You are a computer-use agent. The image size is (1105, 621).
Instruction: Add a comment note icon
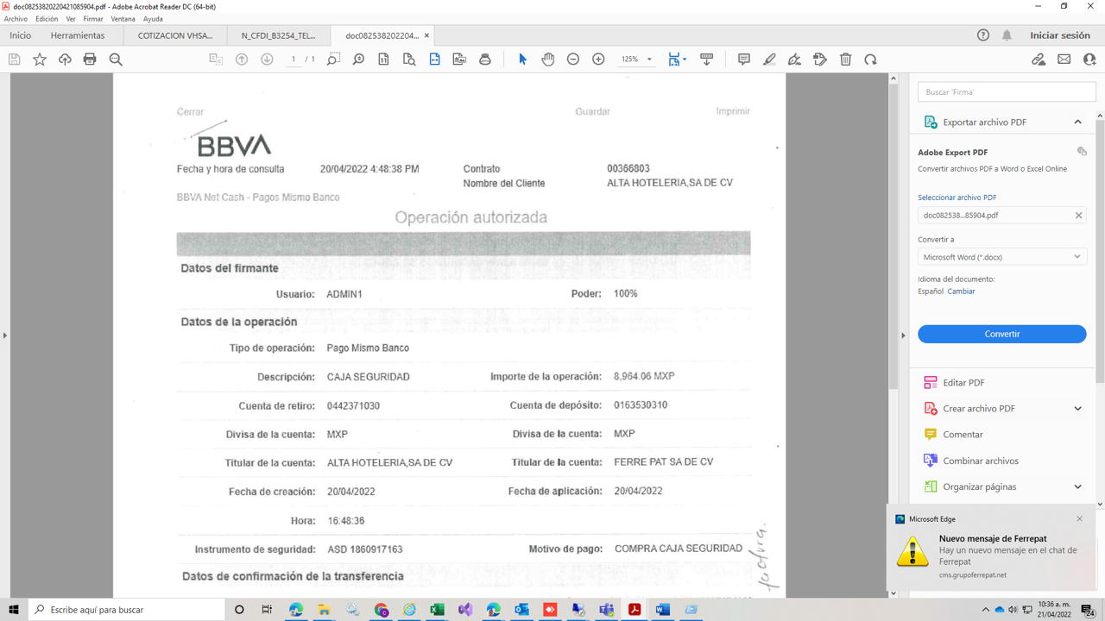click(743, 60)
